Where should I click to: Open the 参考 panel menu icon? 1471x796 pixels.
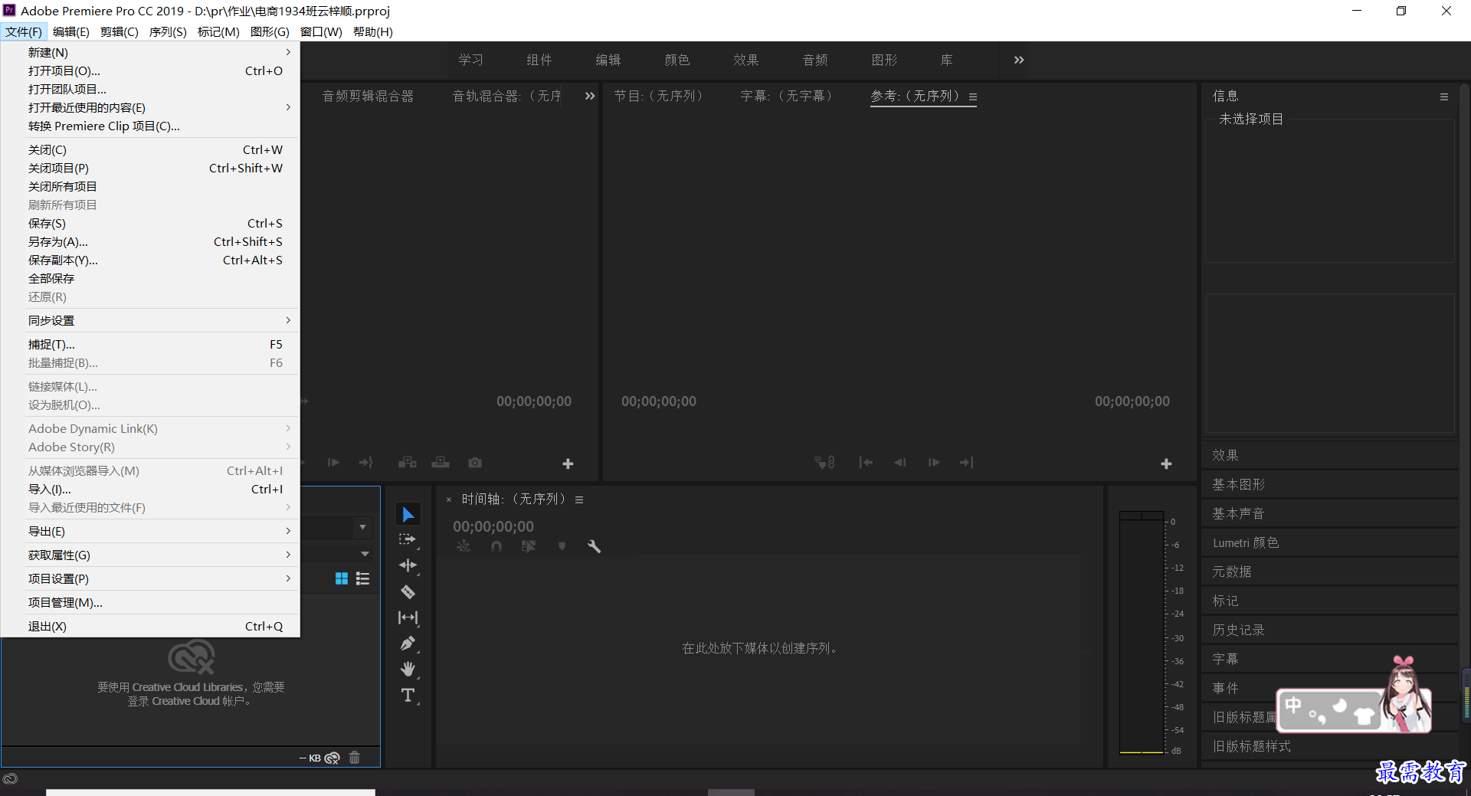pos(973,97)
